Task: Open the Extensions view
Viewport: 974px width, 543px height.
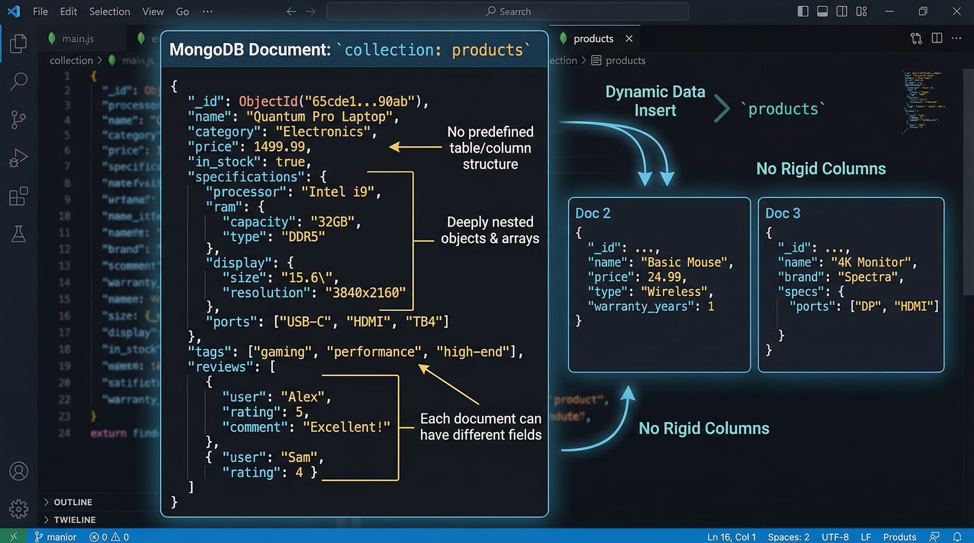Action: (x=19, y=196)
